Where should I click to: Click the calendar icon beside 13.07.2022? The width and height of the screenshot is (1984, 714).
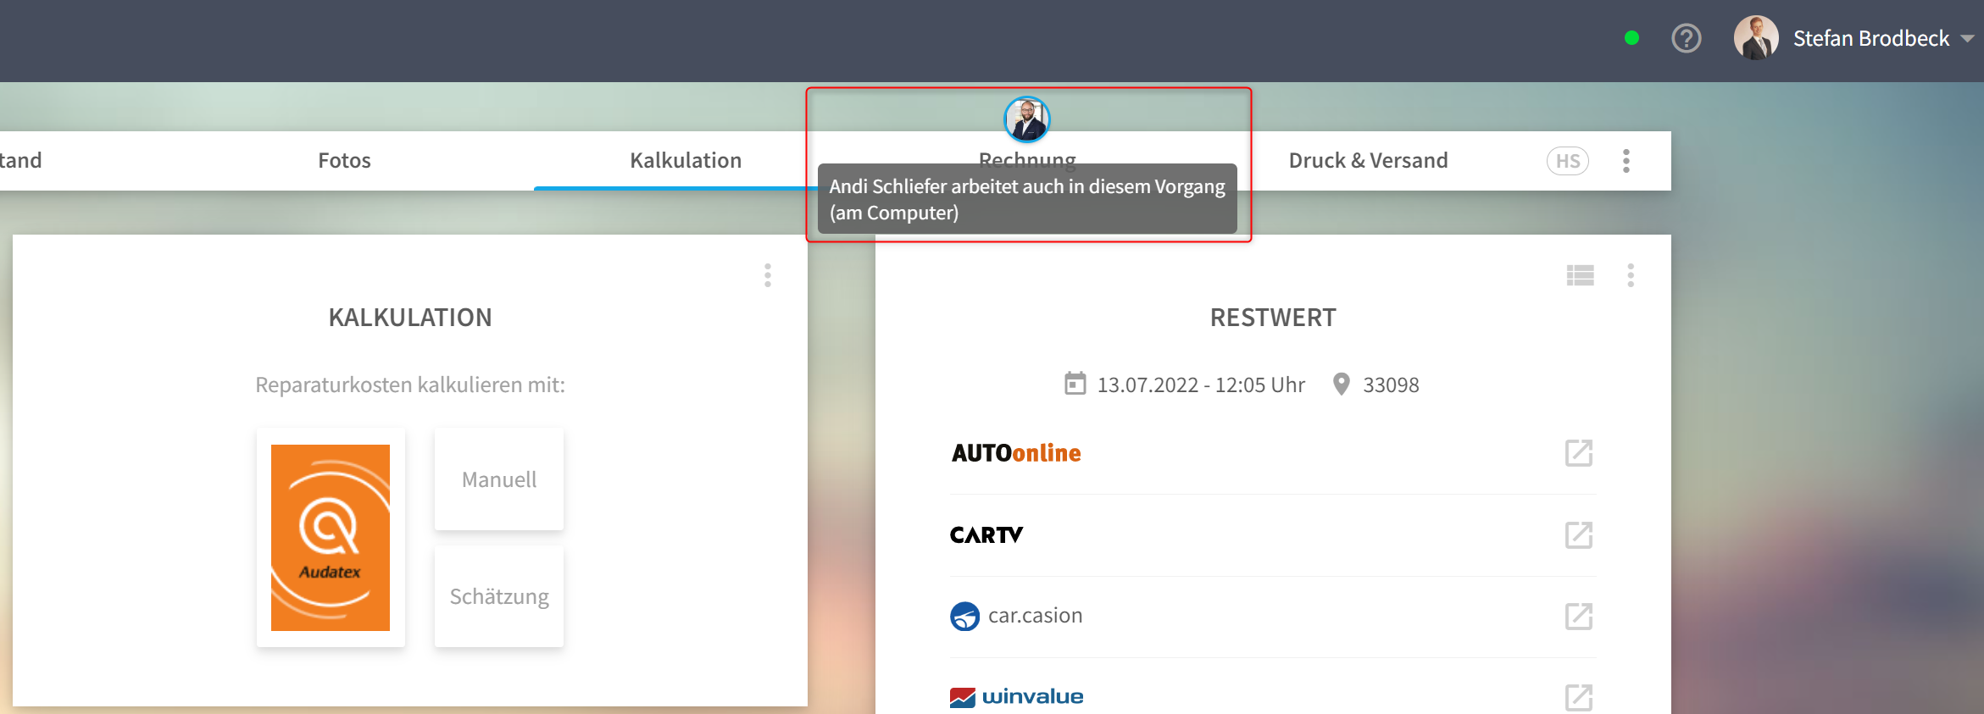click(x=1075, y=384)
